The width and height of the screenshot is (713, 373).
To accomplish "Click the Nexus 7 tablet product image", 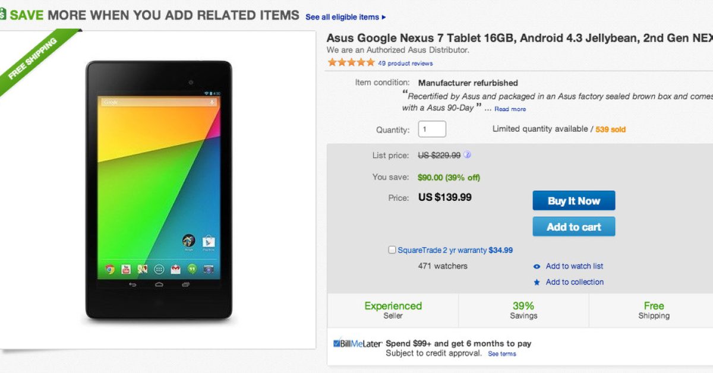I will [159, 190].
